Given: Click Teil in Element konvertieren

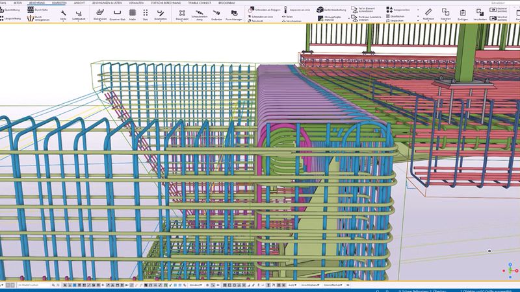Looking at the screenshot, I should [363, 10].
